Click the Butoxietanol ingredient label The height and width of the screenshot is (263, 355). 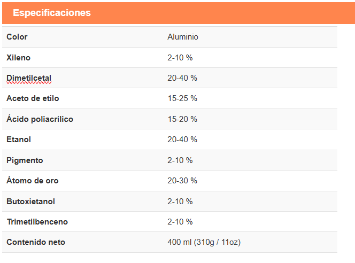pos(30,202)
